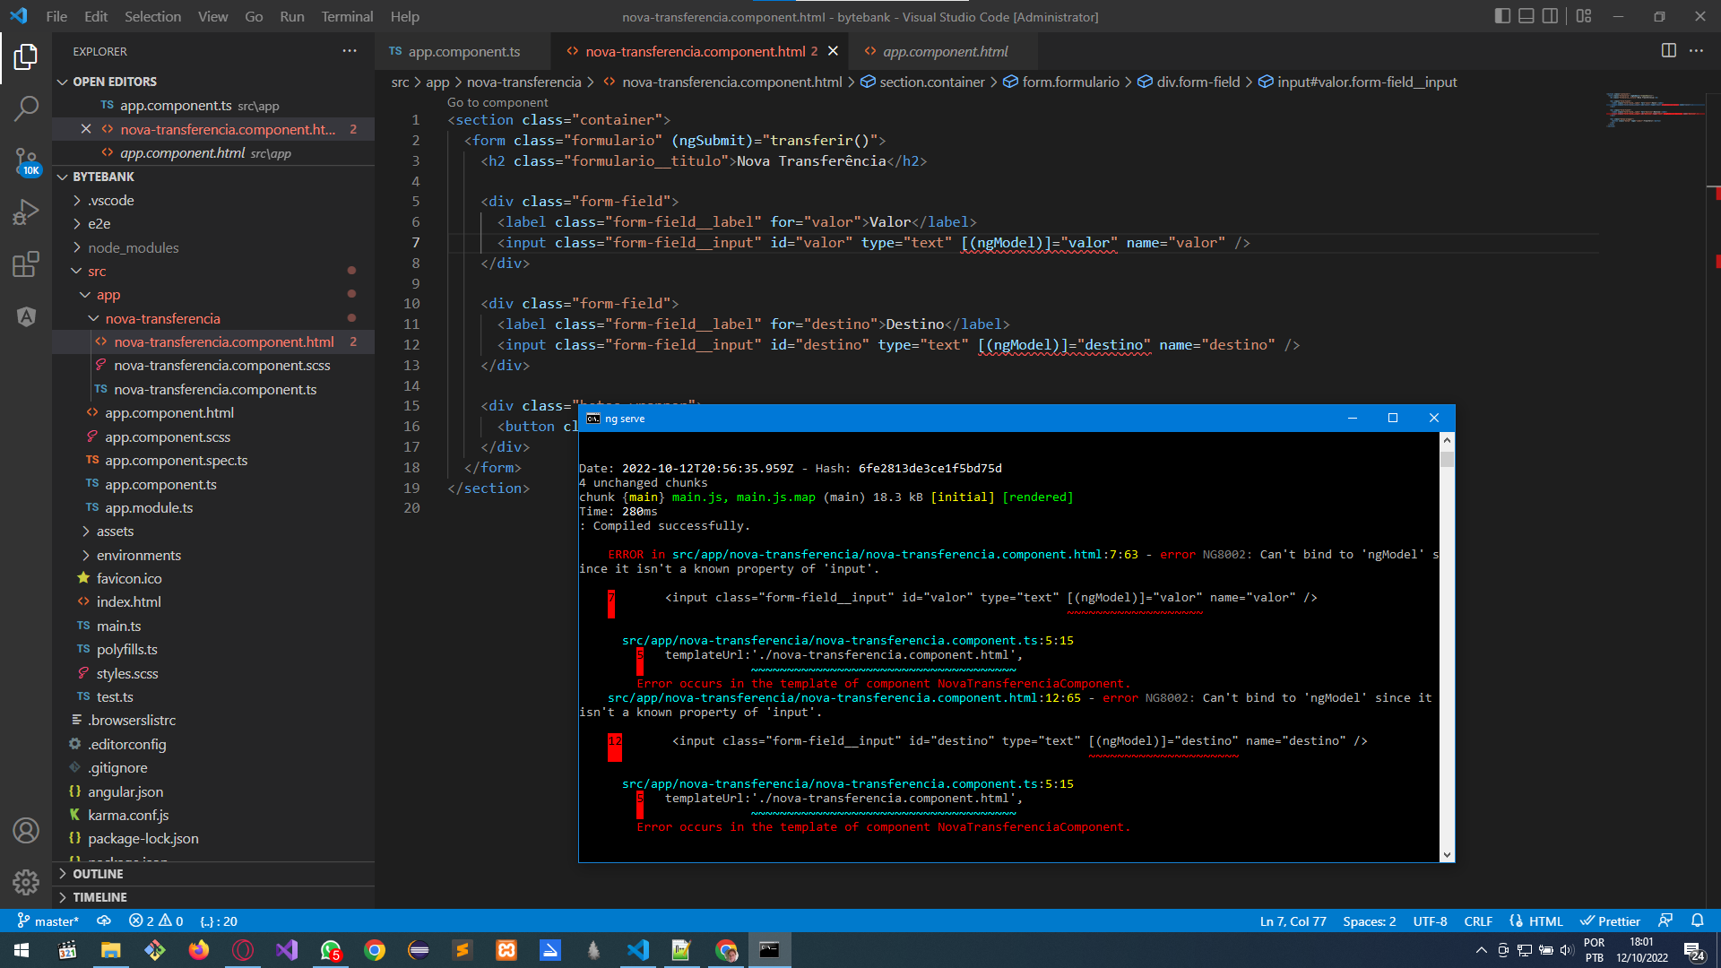Open the Accounts menu icon

tap(26, 831)
